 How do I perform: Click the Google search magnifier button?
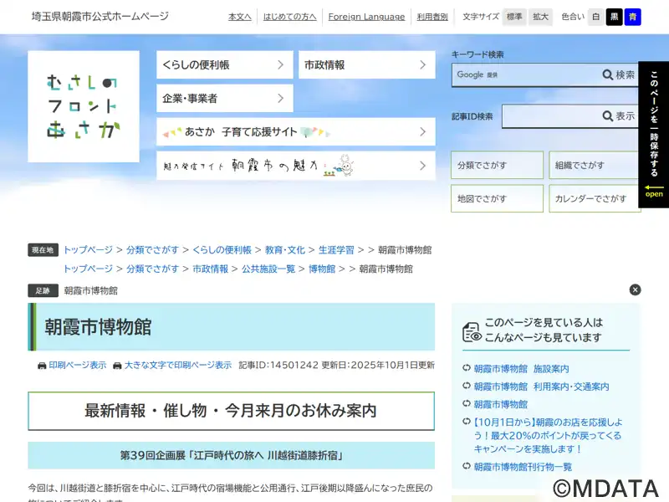coord(619,75)
